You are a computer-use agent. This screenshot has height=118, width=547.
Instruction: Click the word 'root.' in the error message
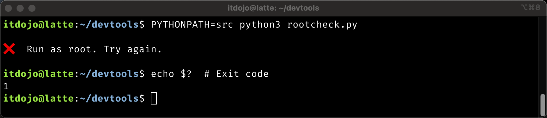click(x=82, y=49)
